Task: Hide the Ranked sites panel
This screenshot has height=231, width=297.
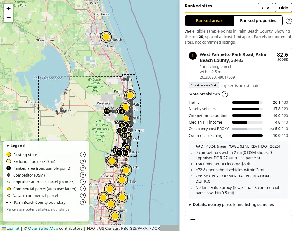Action: coord(283,8)
